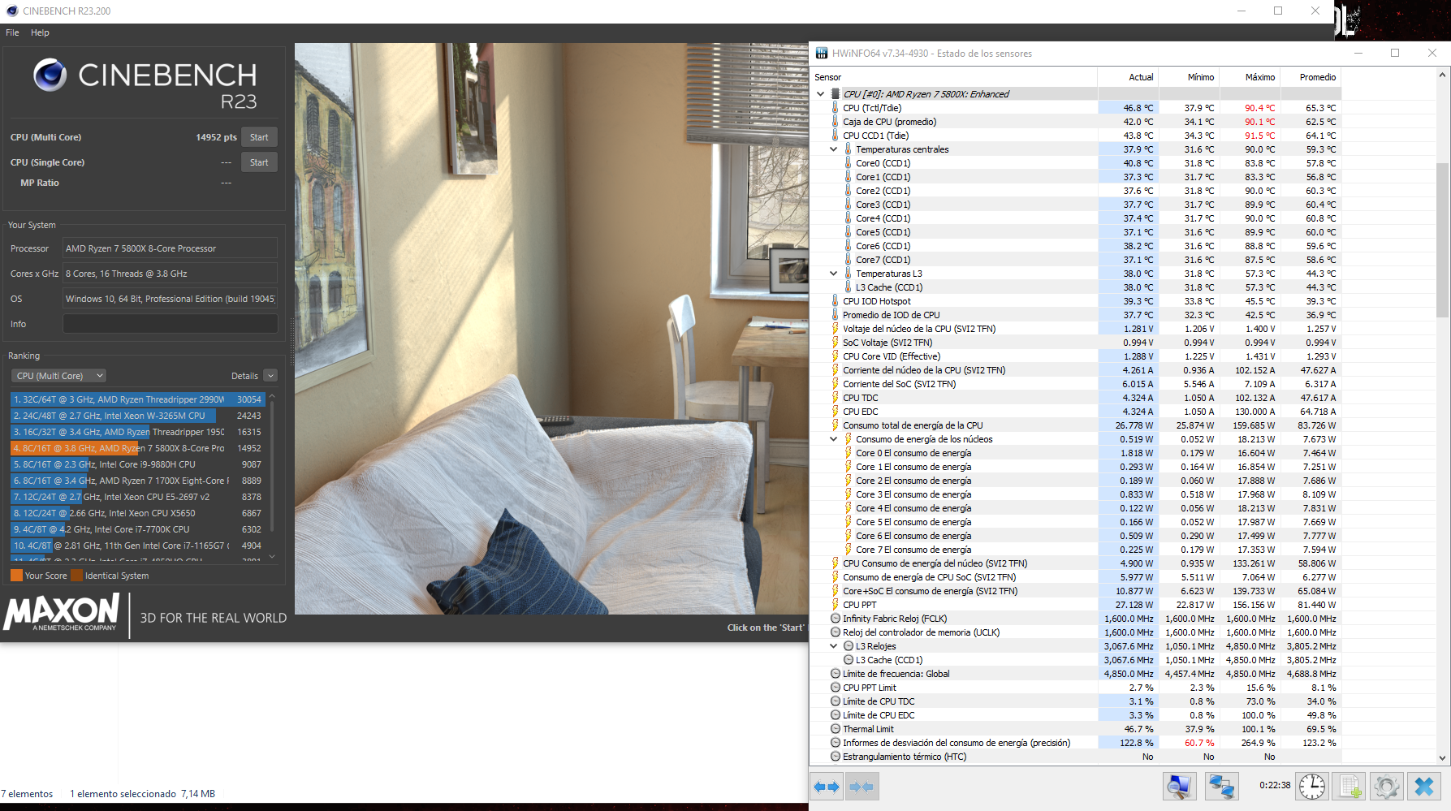1451x811 pixels.
Task: Click the Actual column header
Action: point(1128,77)
